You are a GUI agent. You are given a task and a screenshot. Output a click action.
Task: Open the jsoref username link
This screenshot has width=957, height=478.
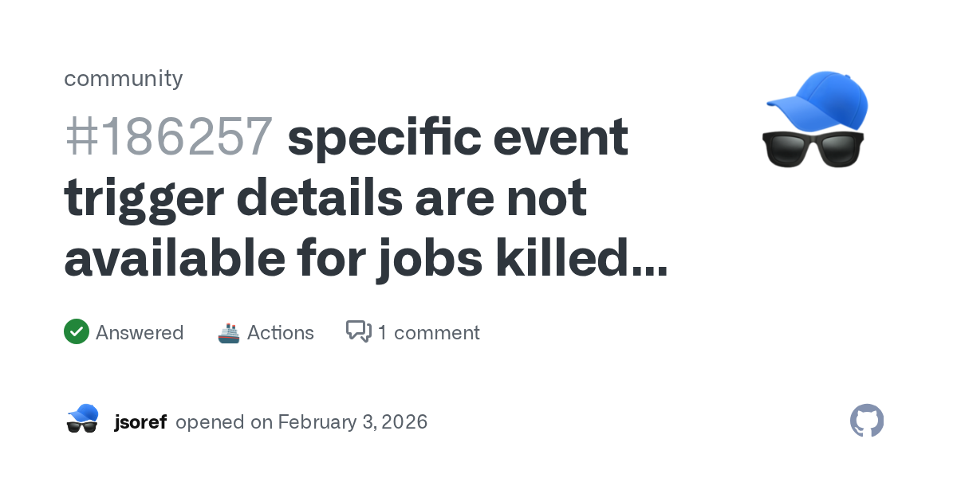[x=140, y=421]
